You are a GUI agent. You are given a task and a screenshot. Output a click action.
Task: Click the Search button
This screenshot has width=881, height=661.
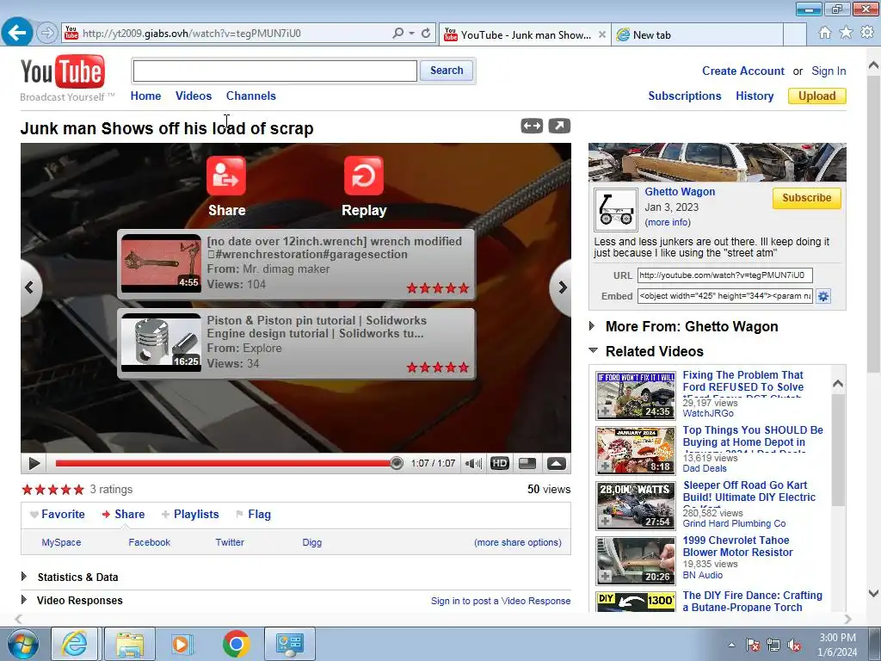point(447,71)
